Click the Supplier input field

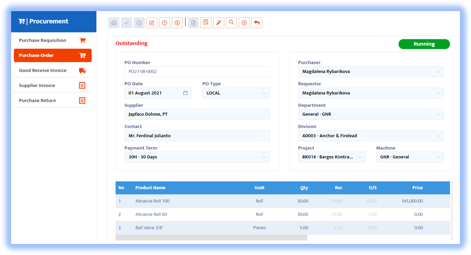click(197, 114)
